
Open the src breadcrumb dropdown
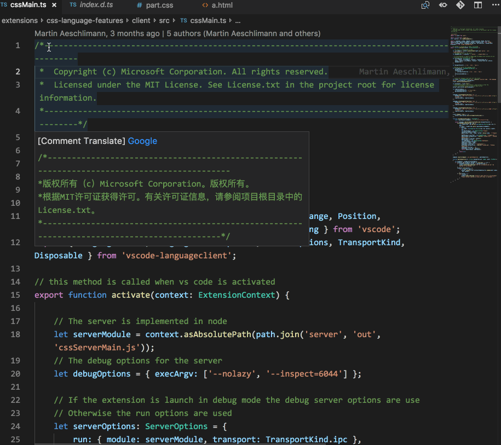(x=164, y=21)
